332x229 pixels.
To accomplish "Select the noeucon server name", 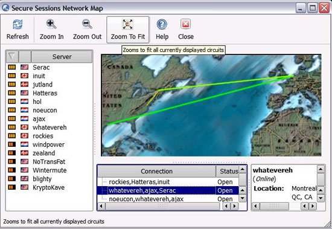I will point(45,110).
